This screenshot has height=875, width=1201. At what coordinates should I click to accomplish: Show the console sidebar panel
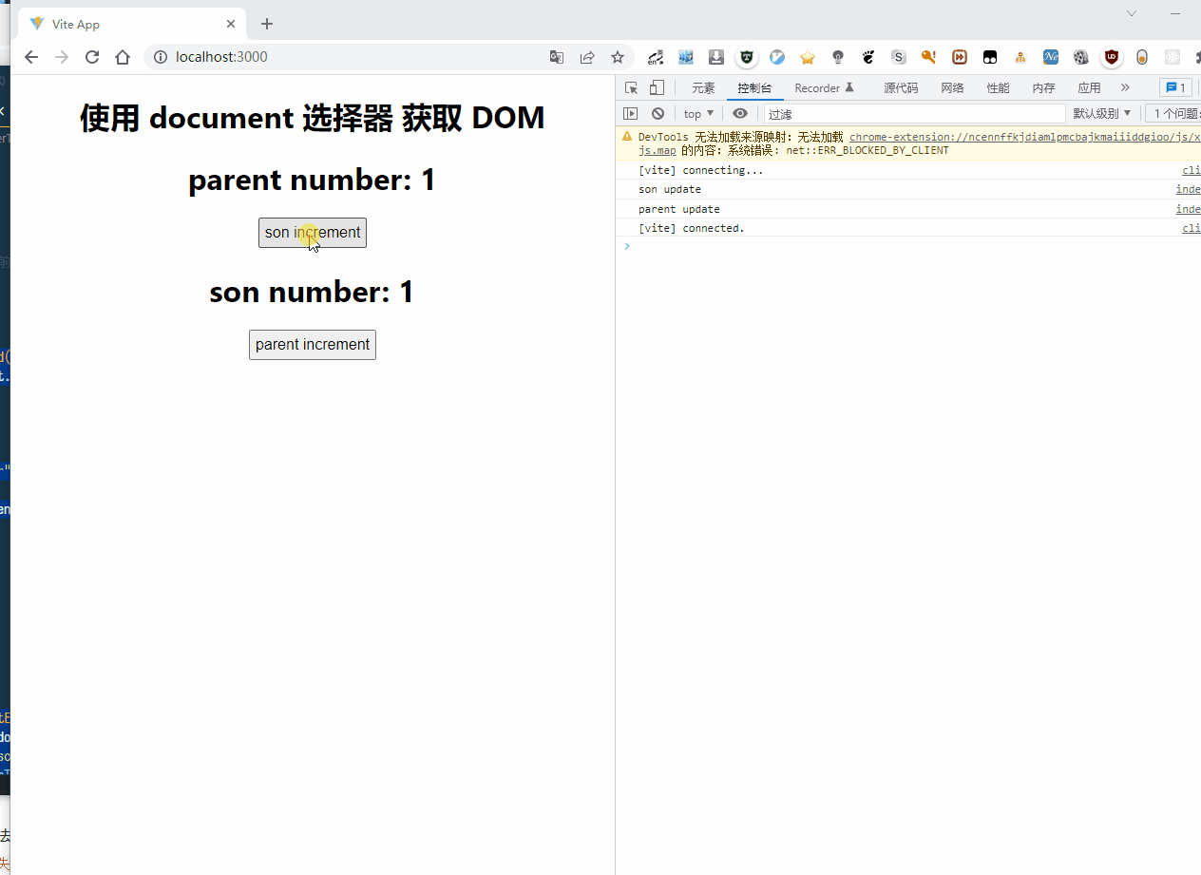tap(631, 114)
